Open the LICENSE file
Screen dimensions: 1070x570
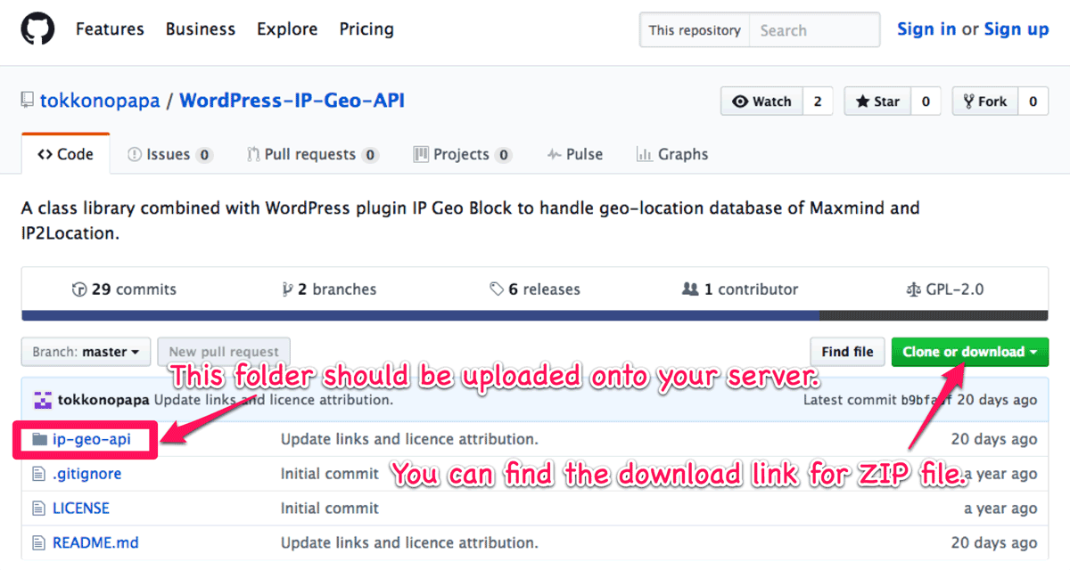[81, 509]
